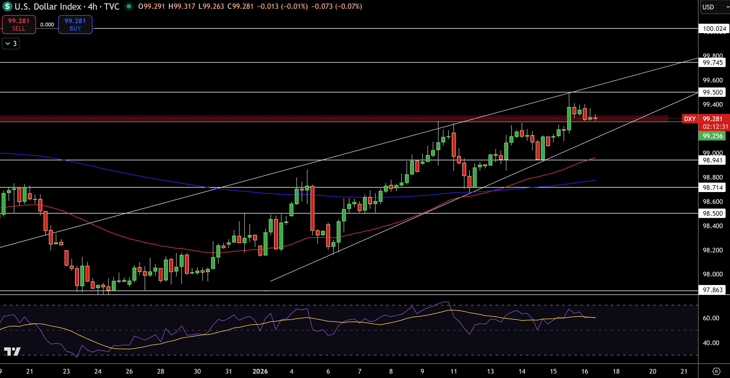Click the DXY price label tag

click(690, 119)
